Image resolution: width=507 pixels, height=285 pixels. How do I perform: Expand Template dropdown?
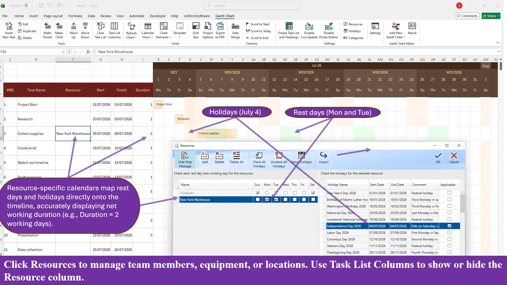[180, 37]
